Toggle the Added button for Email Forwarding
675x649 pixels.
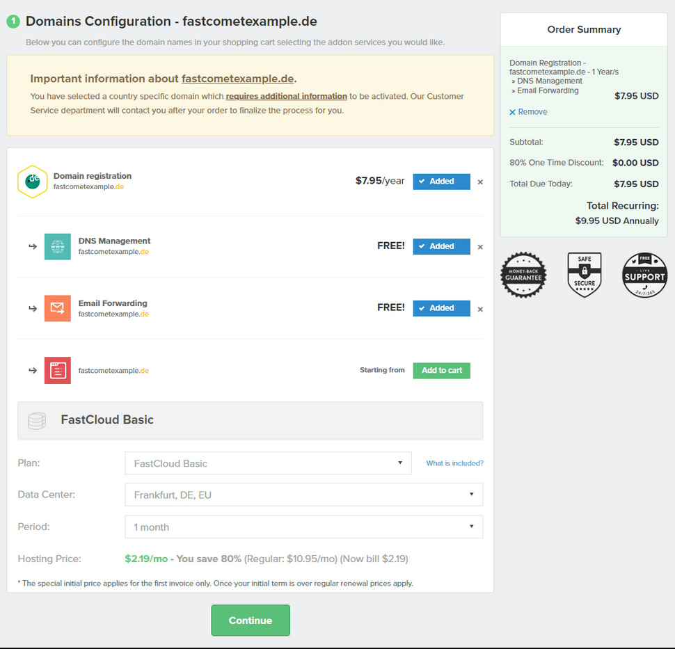(442, 308)
